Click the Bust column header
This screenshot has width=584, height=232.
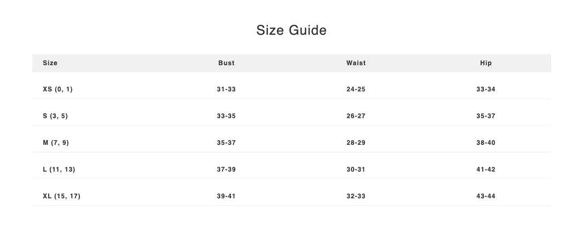pyautogui.click(x=226, y=63)
